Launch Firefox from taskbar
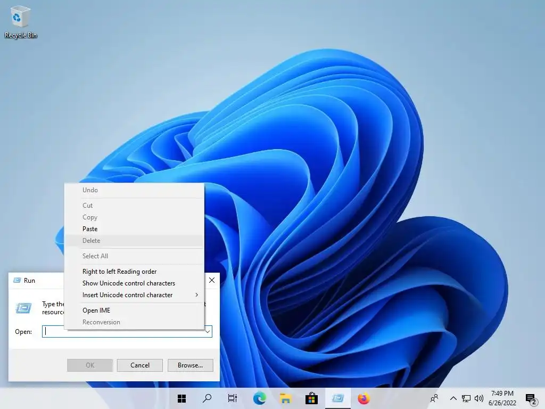Image resolution: width=545 pixels, height=409 pixels. tap(364, 398)
